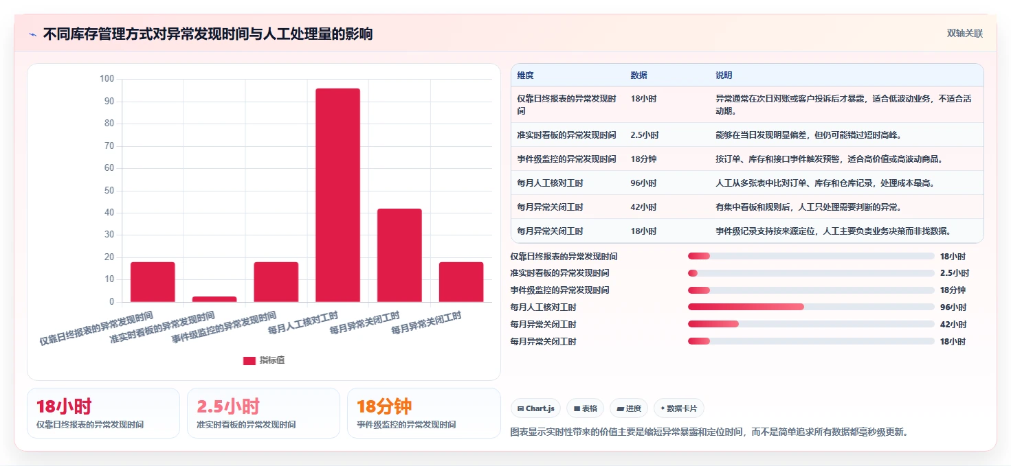The height and width of the screenshot is (466, 1011).
Task: Click the 42小时 cell in the table
Action: tap(643, 207)
